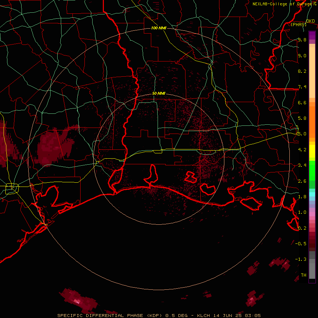Click the SPECIFIC DIFFERENTIAL PHASE (KDP) caption
The image size is (318, 318).
(x=110, y=316)
